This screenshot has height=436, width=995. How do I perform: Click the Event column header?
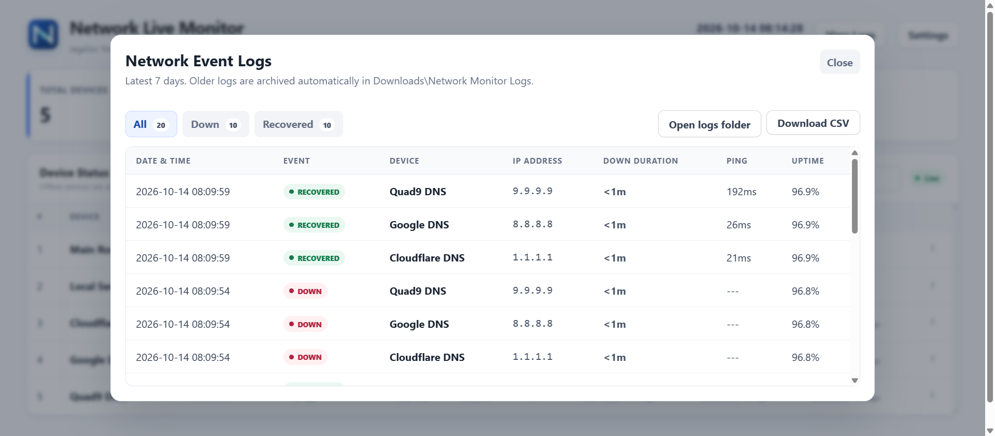296,161
